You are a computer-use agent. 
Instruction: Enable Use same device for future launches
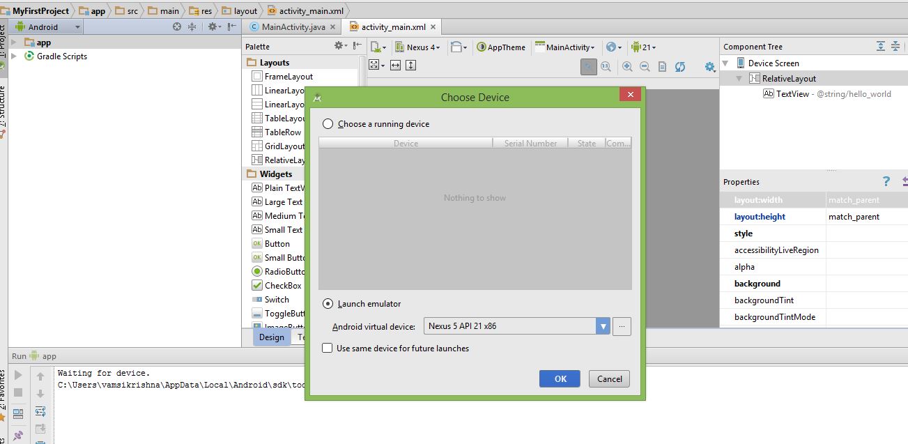point(327,348)
